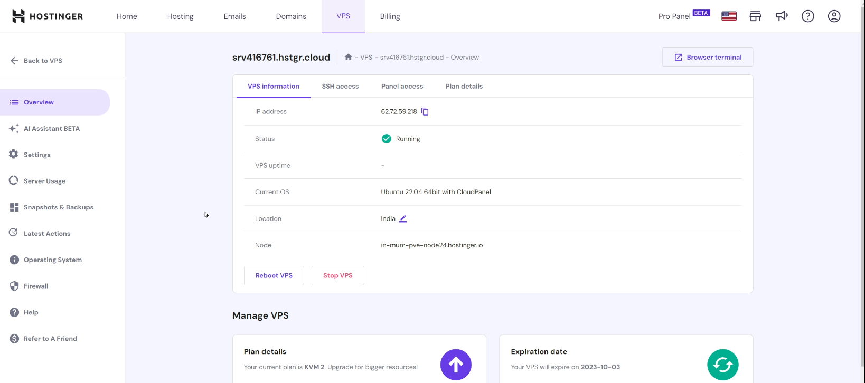This screenshot has width=865, height=383.
Task: Click the purple upgrade plan arrow icon
Action: (x=456, y=365)
